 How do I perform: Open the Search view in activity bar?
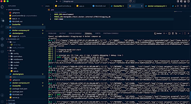(x=2, y=13)
